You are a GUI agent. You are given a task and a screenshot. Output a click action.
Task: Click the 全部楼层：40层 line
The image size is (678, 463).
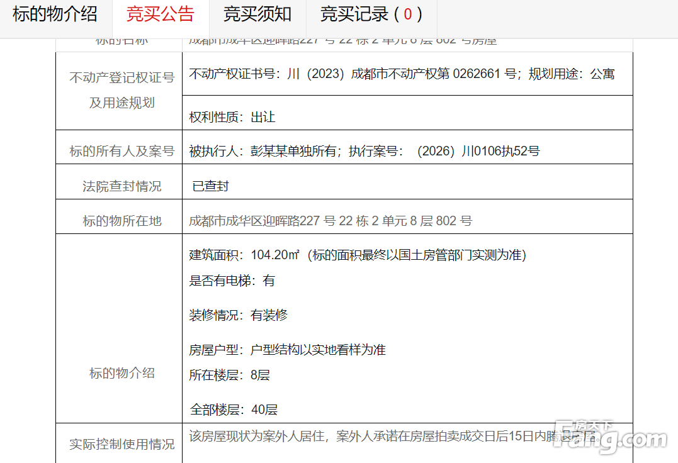[x=233, y=410]
